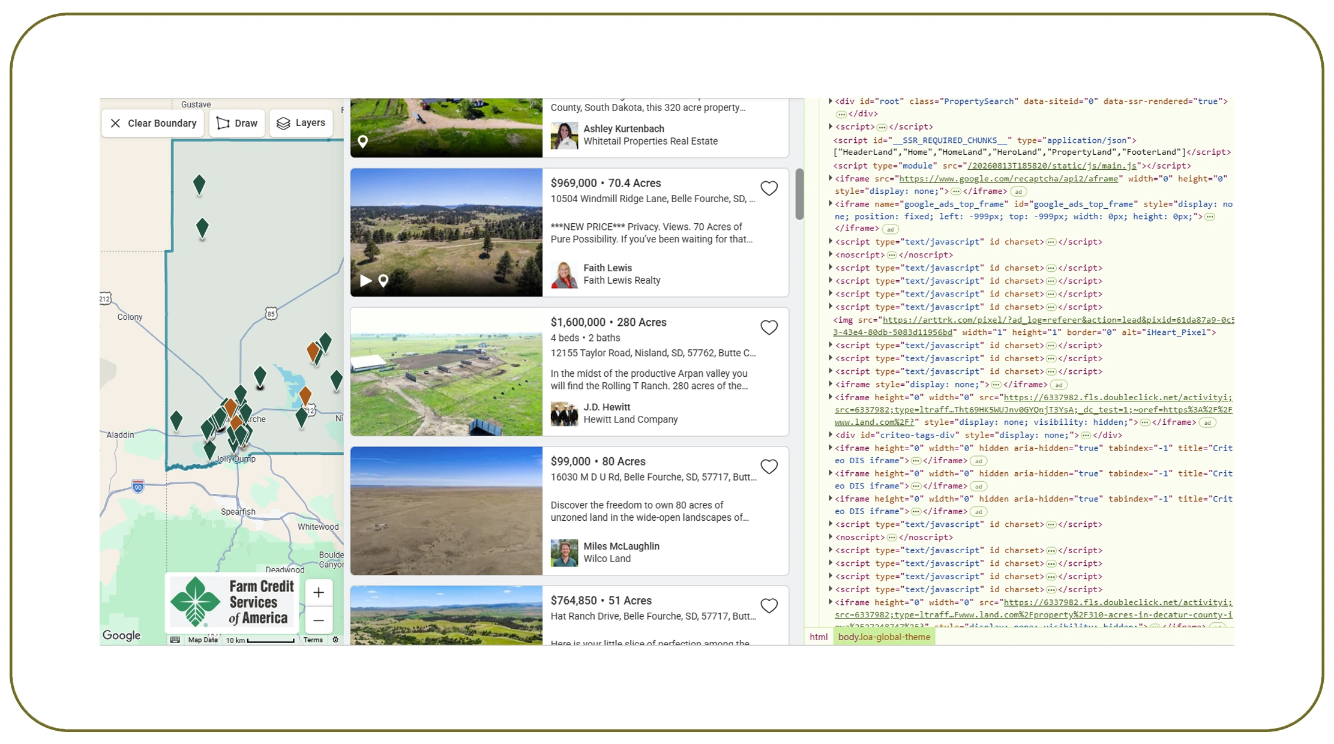Expand the first Criteo DIS iframe node
The image size is (1334, 744).
coord(831,448)
